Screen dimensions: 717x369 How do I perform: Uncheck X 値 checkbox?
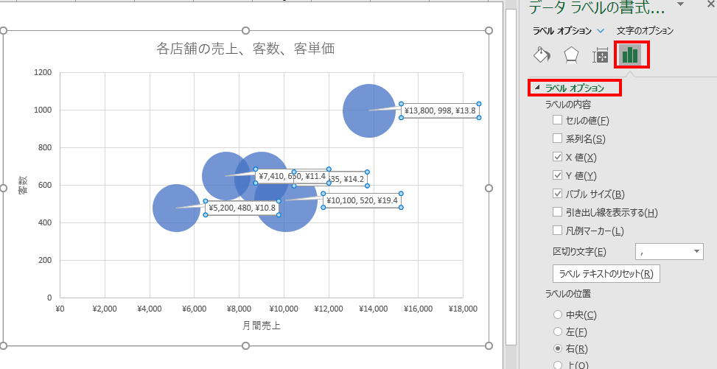click(557, 157)
